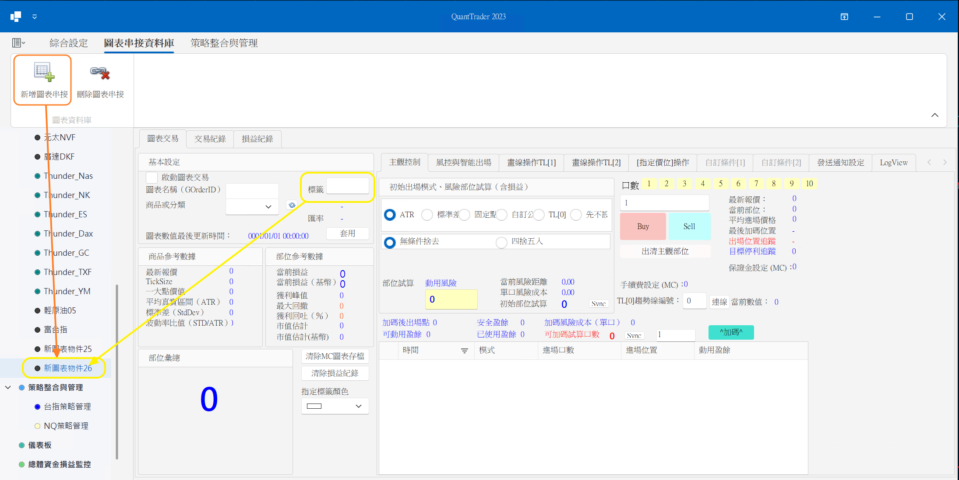Select the ATR radio button
The height and width of the screenshot is (480, 959).
389,215
